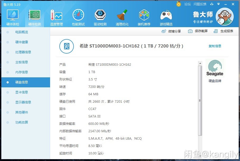Click the 平均寻道时间 row label

tap(69, 146)
